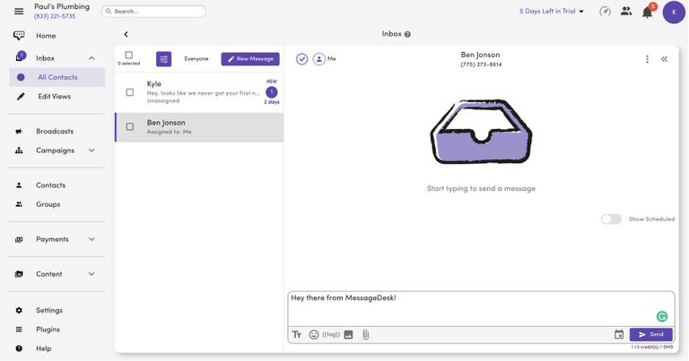Open the user avatar K menu

(x=674, y=13)
